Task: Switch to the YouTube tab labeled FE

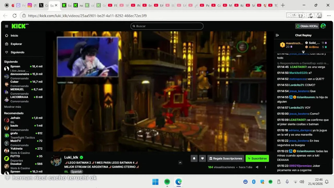Action: coord(113,5)
